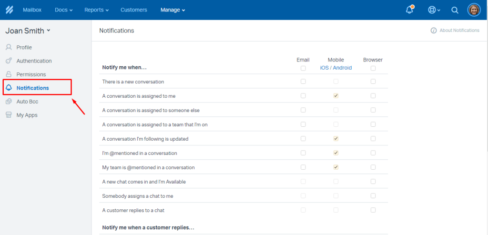Click the Auto Bcc icon
Screen dimensions: 488x235
coord(9,102)
